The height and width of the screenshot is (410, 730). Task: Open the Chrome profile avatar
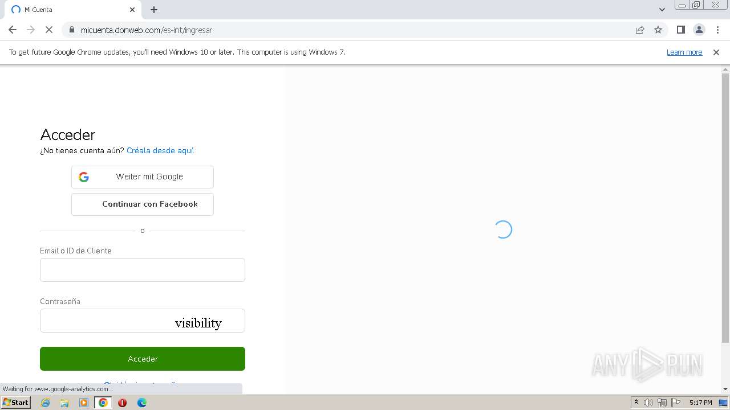point(699,30)
